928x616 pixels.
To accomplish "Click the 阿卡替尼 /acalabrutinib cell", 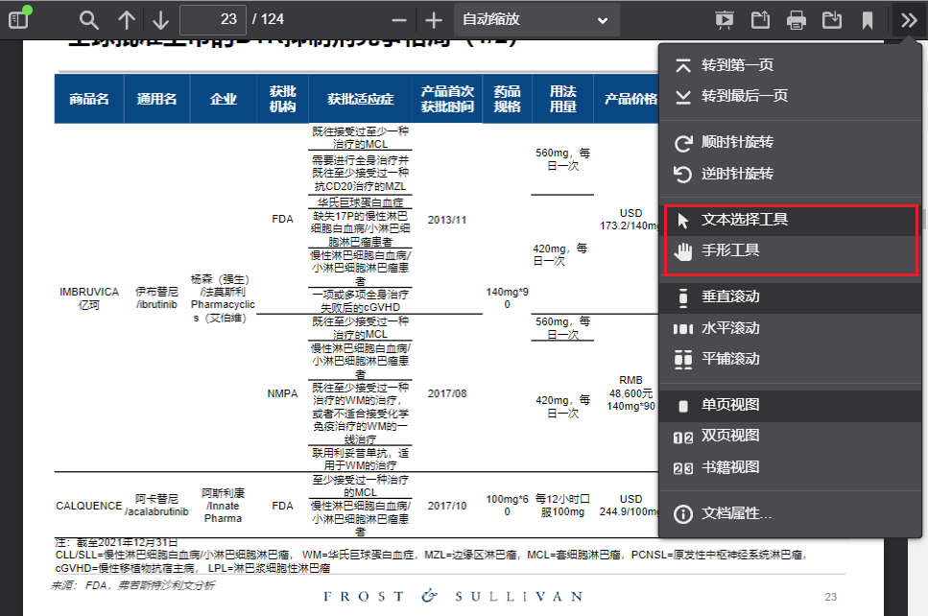I will 156,506.
